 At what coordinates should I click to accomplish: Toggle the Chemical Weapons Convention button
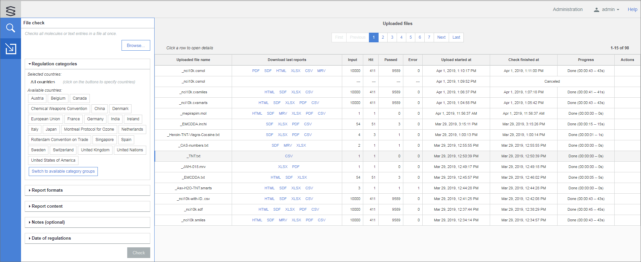click(x=59, y=109)
